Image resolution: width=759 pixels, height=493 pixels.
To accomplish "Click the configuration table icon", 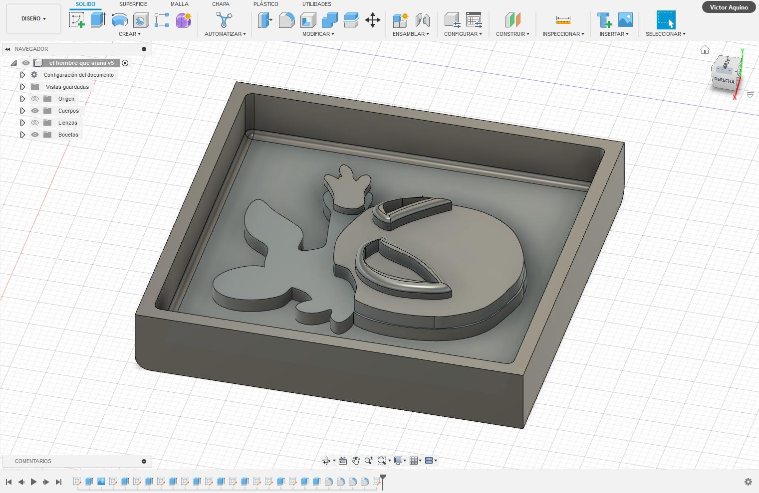I will click(x=474, y=20).
